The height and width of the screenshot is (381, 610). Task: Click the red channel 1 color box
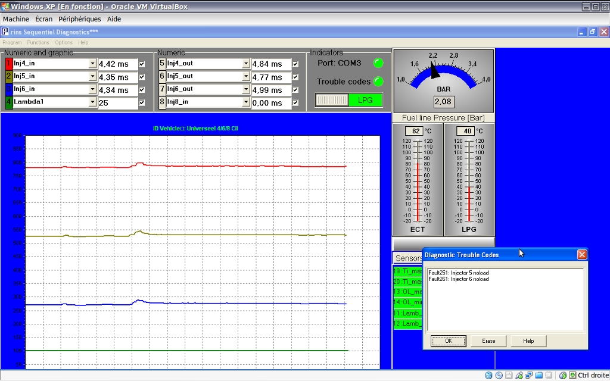[x=8, y=63]
